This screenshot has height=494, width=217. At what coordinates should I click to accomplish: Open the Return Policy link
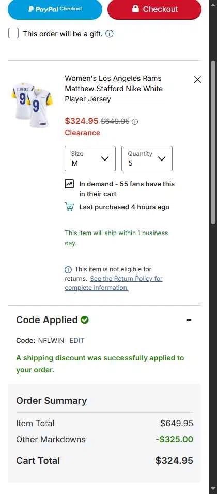(114, 283)
